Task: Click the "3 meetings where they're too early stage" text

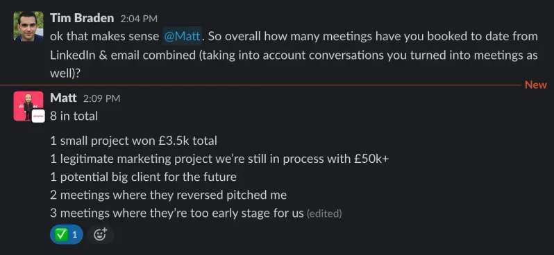Action: click(177, 213)
